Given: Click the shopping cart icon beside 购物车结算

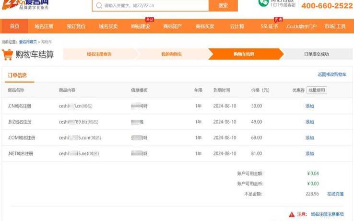Looking at the screenshot, I should [x=8, y=55].
